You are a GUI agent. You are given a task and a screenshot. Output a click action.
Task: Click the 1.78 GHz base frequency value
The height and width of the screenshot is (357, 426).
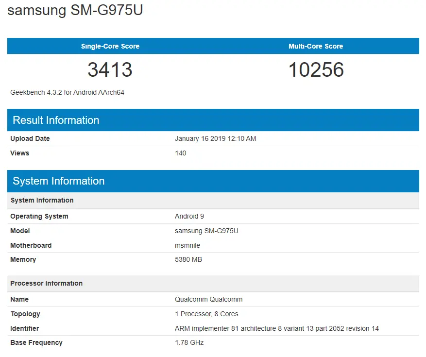(x=189, y=342)
